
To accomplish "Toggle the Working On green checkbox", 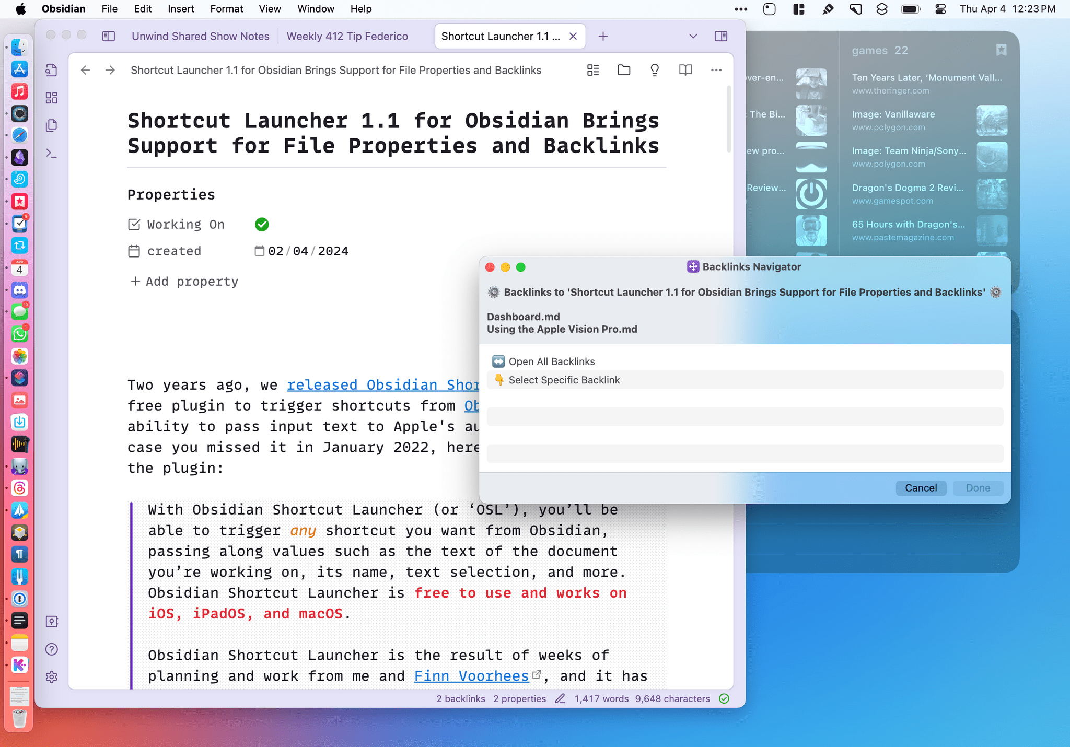I will pyautogui.click(x=262, y=225).
